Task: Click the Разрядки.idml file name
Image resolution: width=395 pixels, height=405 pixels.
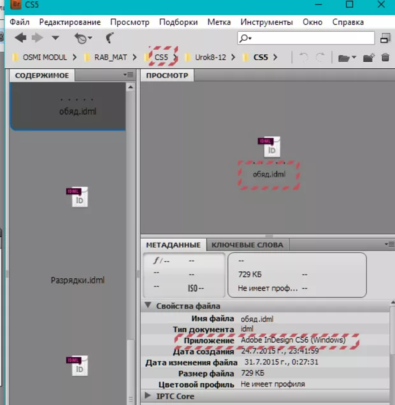Action: click(x=78, y=280)
